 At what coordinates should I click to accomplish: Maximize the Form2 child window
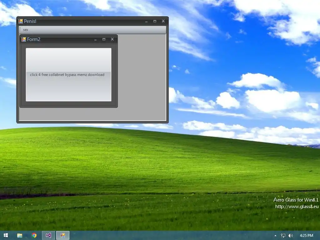coord(104,39)
